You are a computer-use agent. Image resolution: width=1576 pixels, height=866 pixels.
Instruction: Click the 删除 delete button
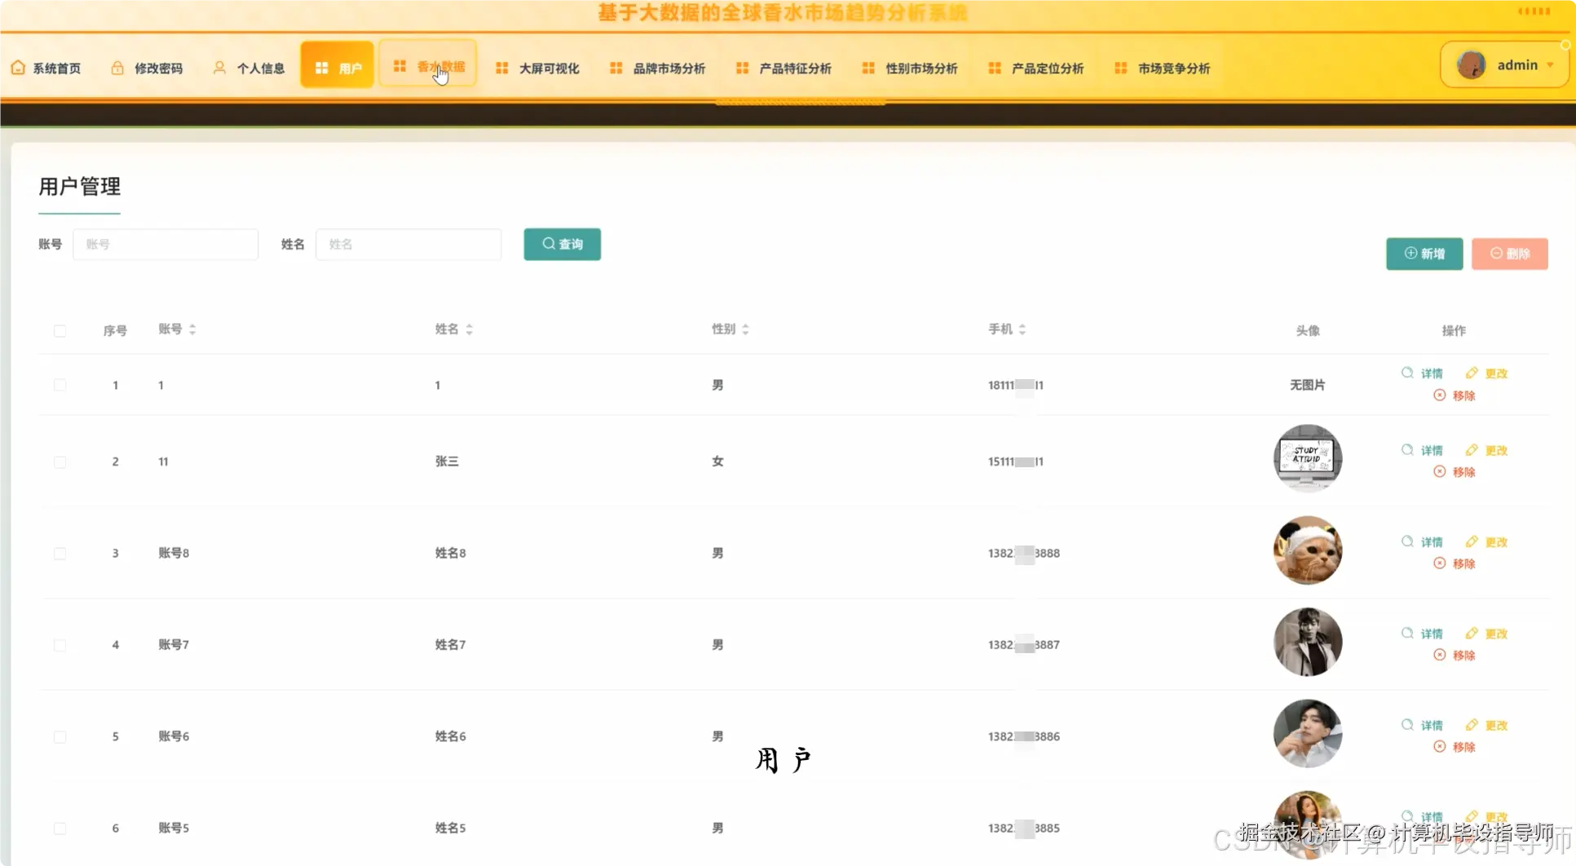point(1509,254)
